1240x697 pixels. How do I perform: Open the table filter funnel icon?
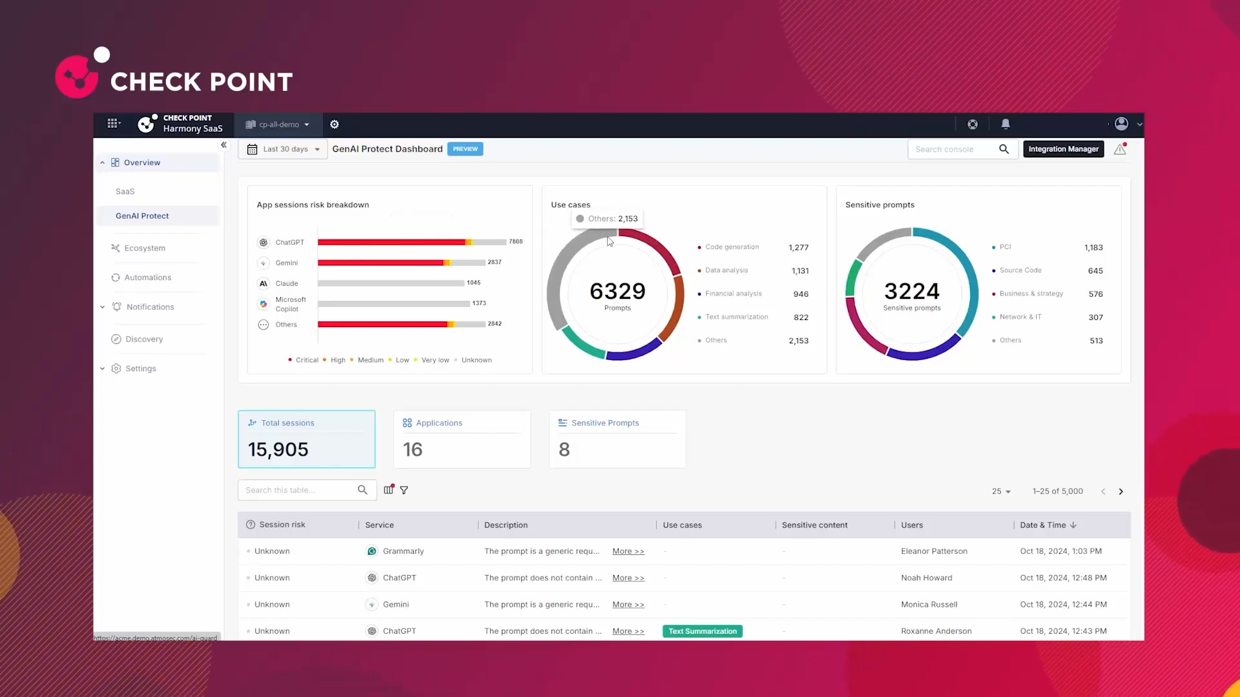[x=404, y=490]
